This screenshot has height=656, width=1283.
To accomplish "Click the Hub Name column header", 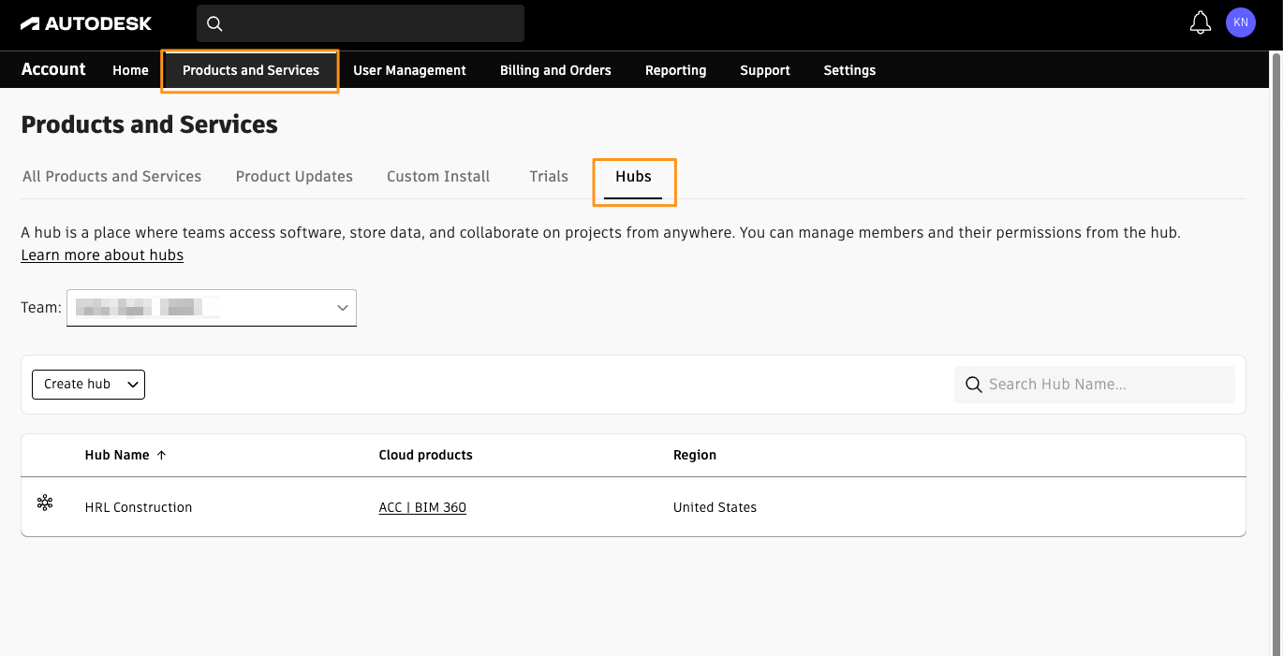I will [117, 455].
